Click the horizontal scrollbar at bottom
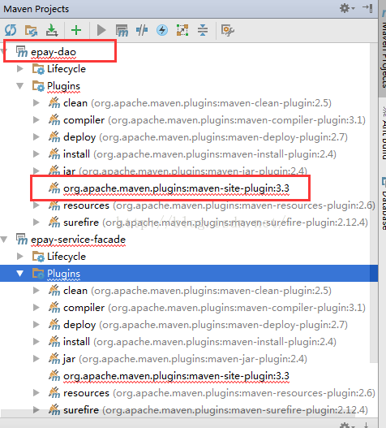 (x=178, y=413)
